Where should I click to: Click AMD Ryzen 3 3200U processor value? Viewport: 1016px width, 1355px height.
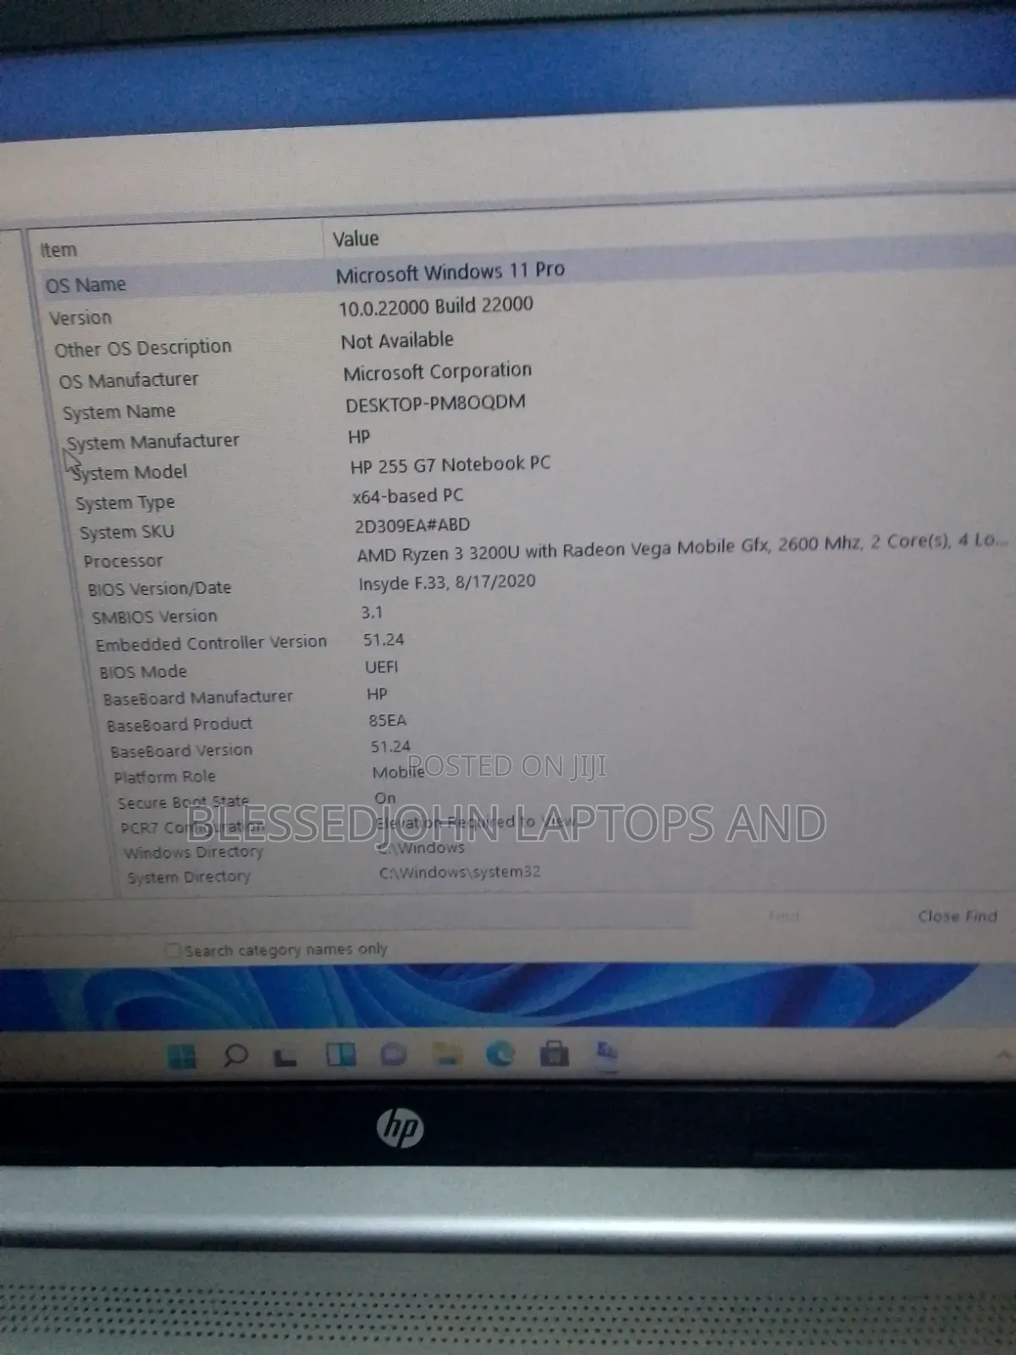[x=682, y=547]
